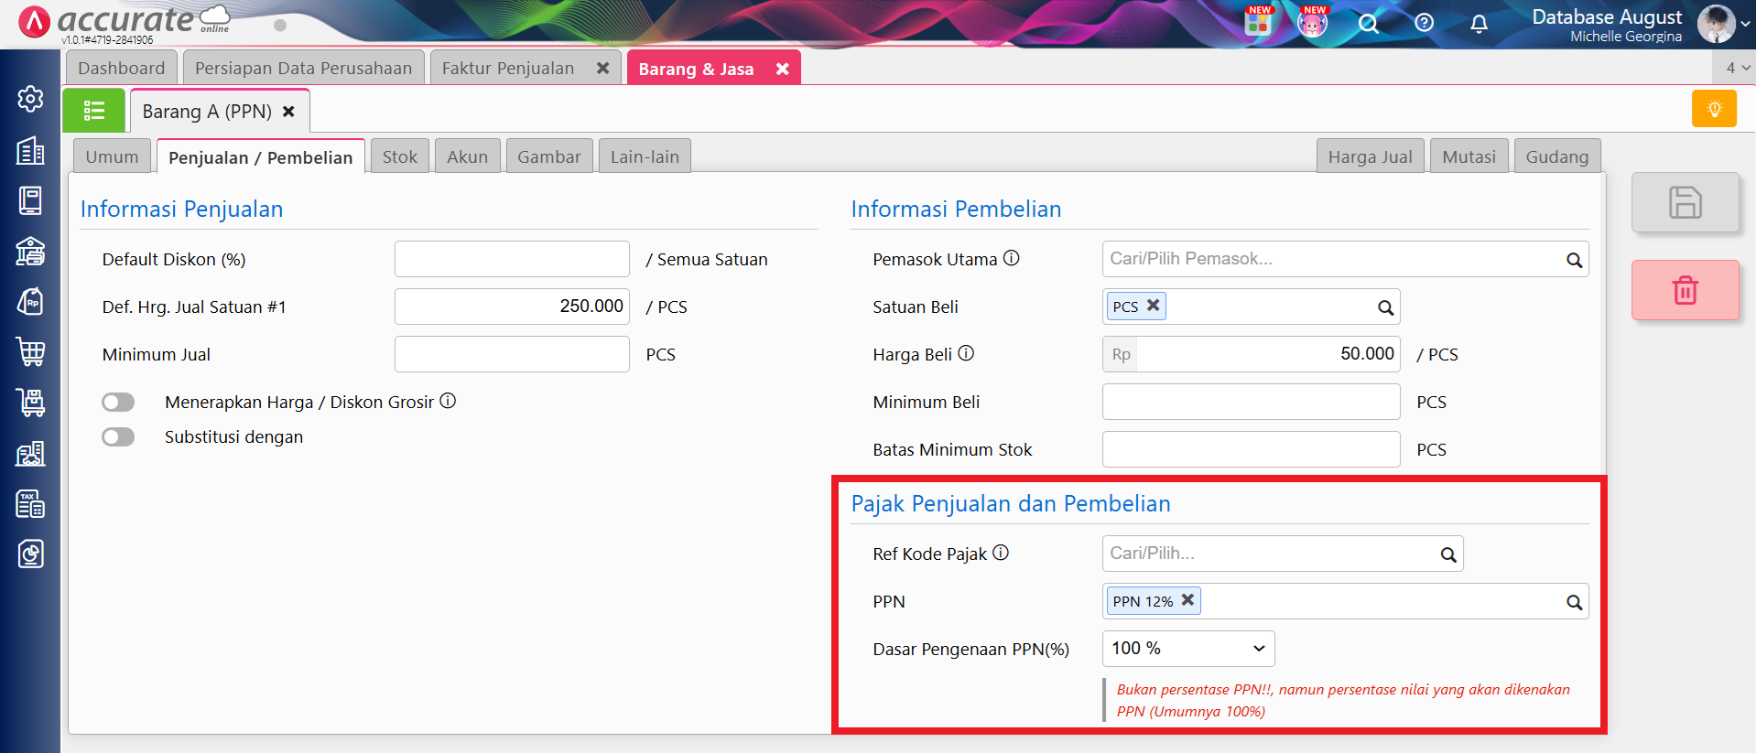Toggle Menerapkan Harga / Diskon Grosir
The width and height of the screenshot is (1756, 753).
click(x=118, y=402)
